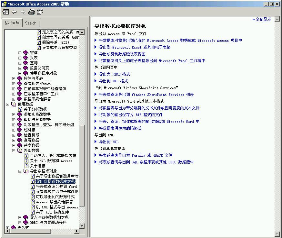Click the 检查拼写 book icon

click(20, 135)
